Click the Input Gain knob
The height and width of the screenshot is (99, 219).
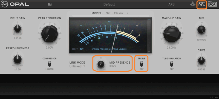[18, 29]
